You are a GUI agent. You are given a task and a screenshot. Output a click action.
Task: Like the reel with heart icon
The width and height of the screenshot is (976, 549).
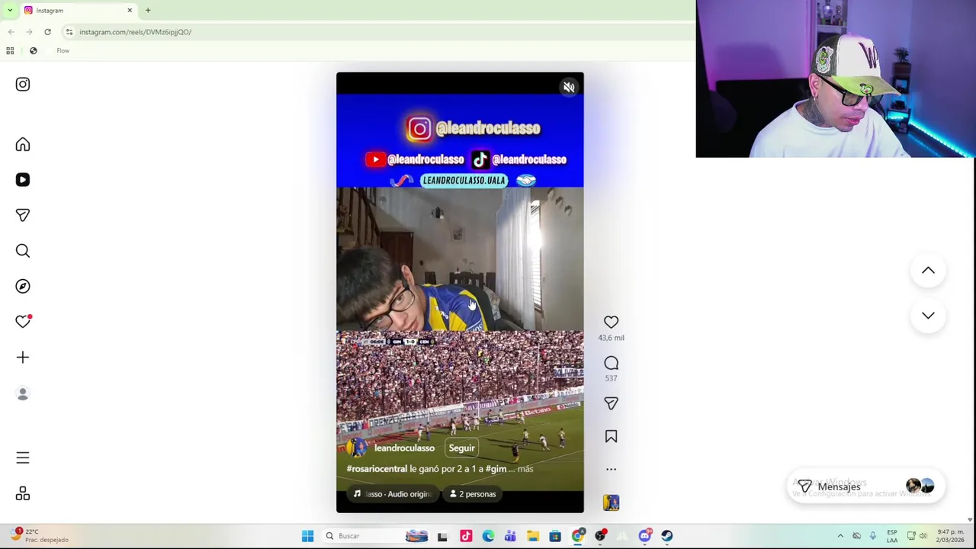pos(611,323)
